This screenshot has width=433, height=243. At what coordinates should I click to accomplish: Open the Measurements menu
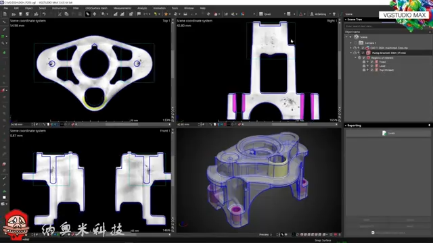122,8
